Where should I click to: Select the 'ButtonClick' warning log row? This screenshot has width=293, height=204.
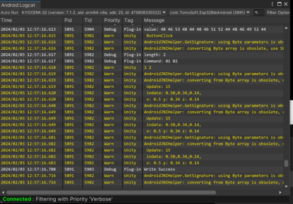click(159, 36)
